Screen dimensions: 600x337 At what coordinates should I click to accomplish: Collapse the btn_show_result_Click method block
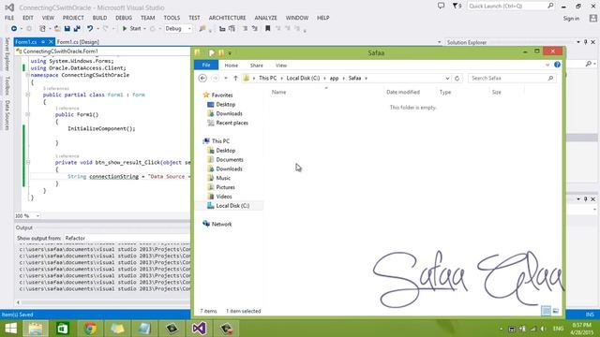pos(27,162)
